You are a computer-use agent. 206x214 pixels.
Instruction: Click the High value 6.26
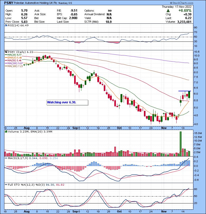click(24, 14)
